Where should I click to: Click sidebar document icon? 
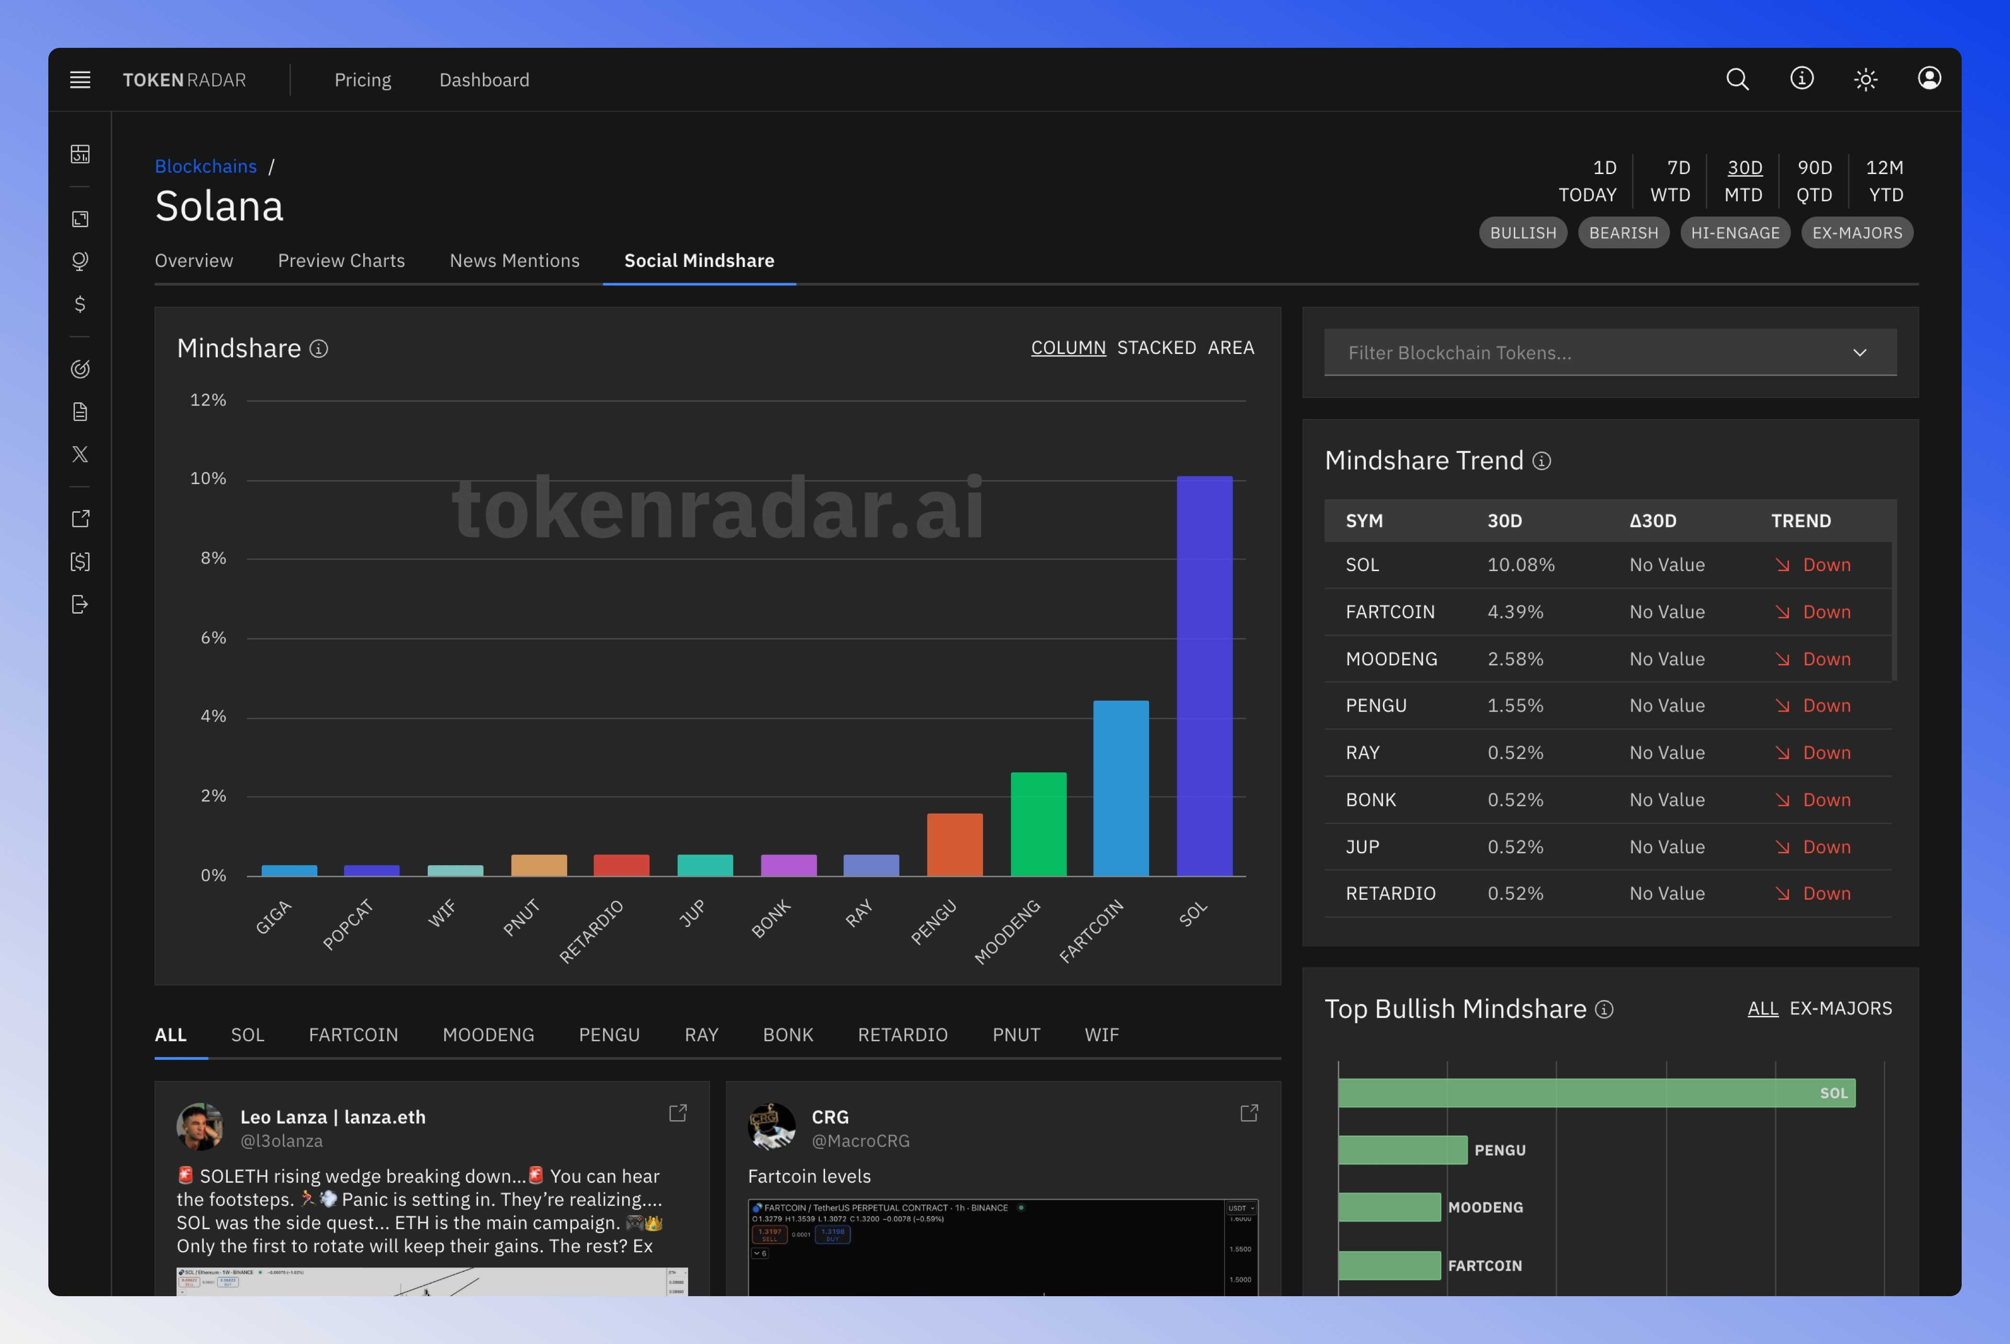(x=80, y=412)
